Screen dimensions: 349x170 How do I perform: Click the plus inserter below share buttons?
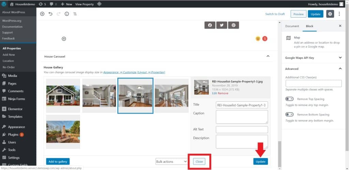click(64, 39)
